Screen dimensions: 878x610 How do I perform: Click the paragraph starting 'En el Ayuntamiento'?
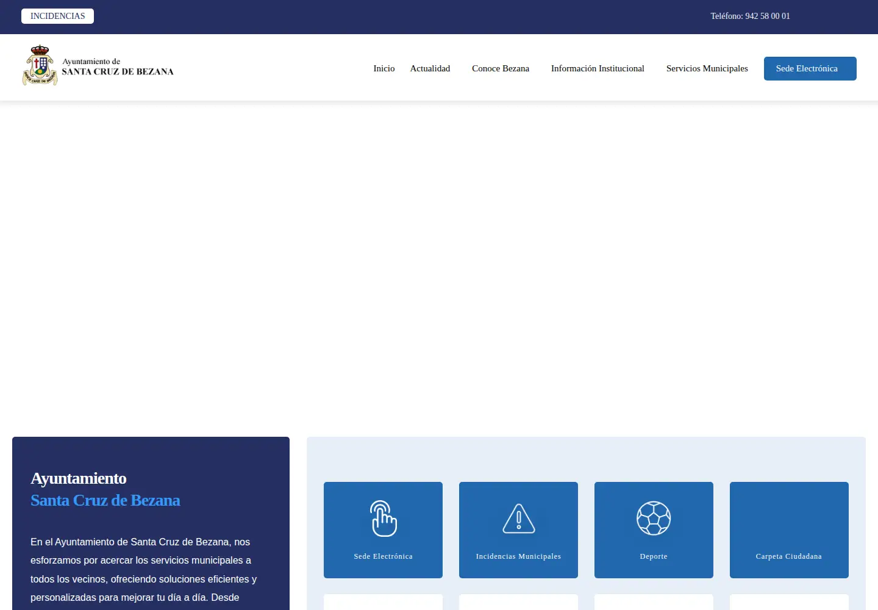144,570
